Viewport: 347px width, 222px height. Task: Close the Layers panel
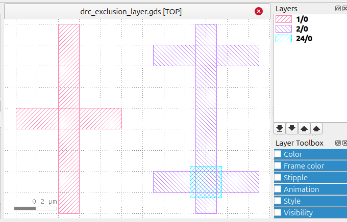pyautogui.click(x=344, y=9)
